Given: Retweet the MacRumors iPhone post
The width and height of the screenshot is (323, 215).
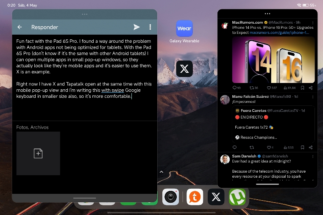Looking at the screenshot, I should (253, 88).
